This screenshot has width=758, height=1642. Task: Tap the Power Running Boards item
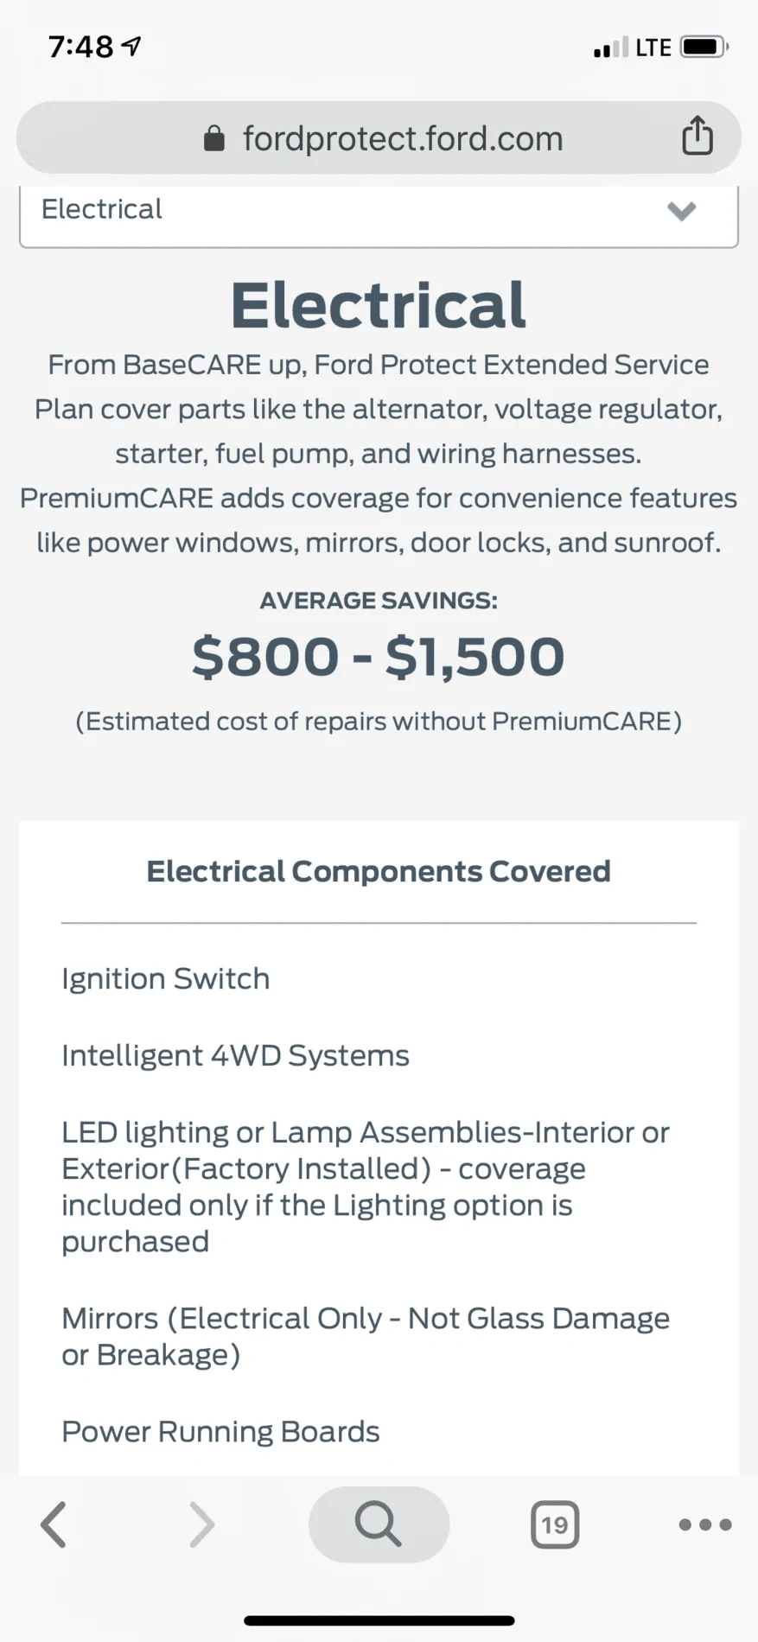pos(220,1432)
